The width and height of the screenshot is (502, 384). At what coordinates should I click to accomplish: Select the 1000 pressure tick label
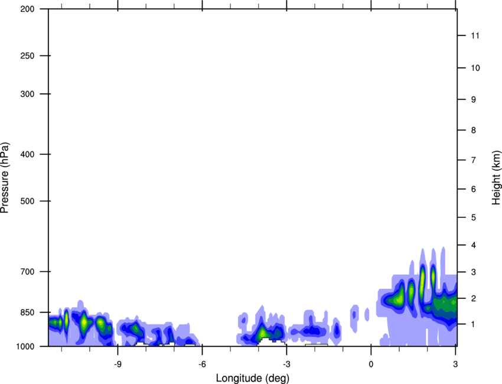(x=25, y=347)
